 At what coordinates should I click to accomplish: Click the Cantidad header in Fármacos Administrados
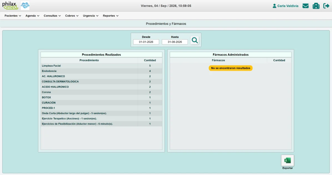tap(279, 60)
